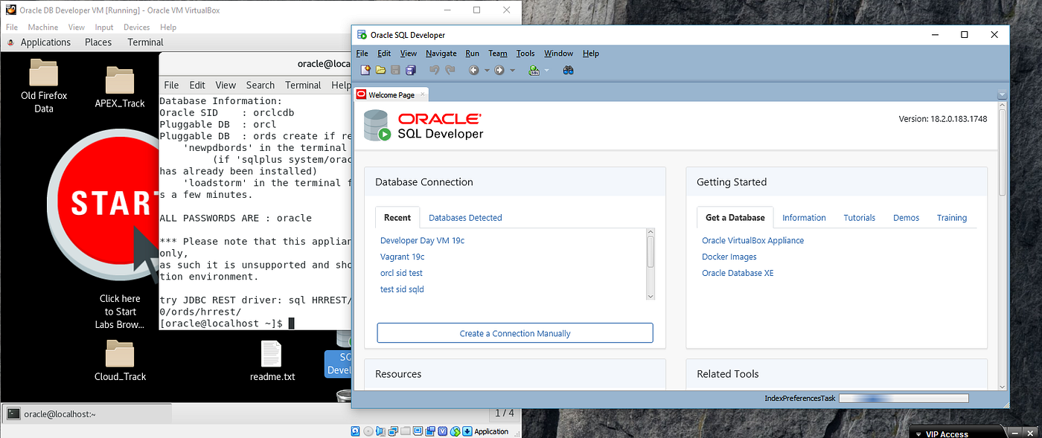Click the mouse integration icon in VirtualBox status bar
The height and width of the screenshot is (438, 1042).
click(x=456, y=431)
